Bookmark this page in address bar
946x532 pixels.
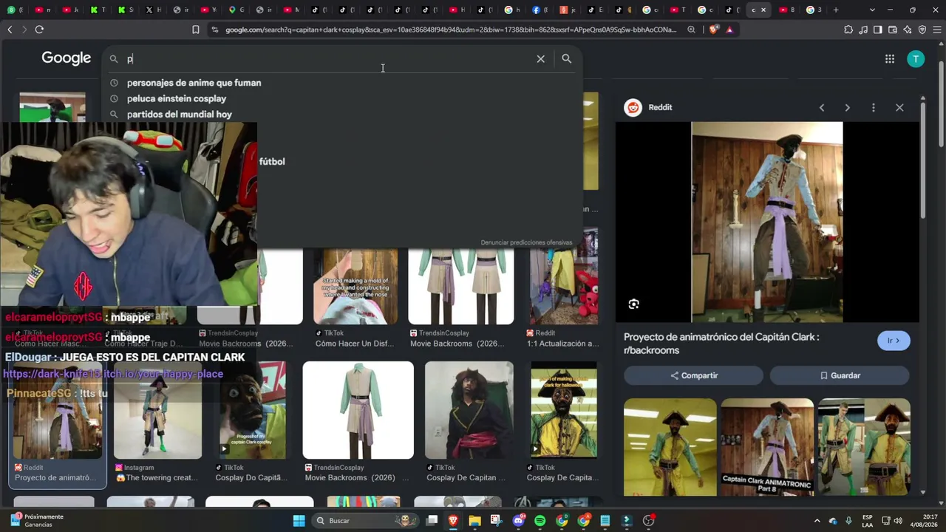[195, 30]
